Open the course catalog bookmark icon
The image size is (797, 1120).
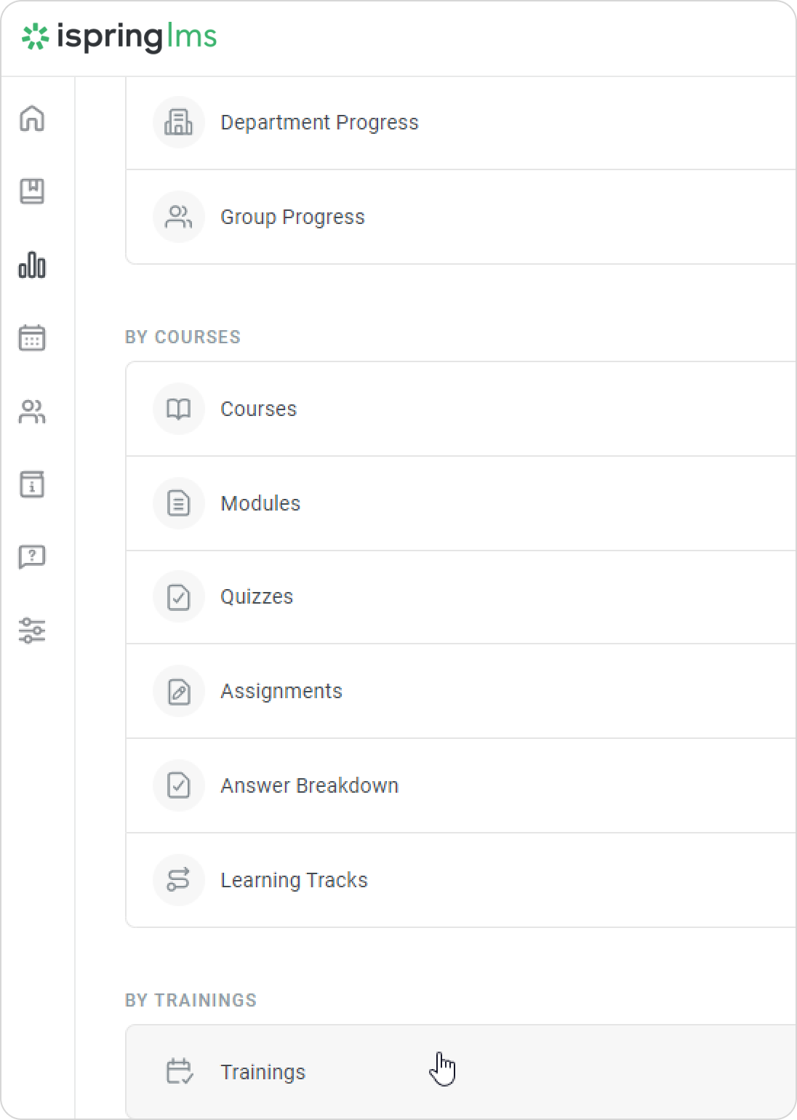(32, 191)
